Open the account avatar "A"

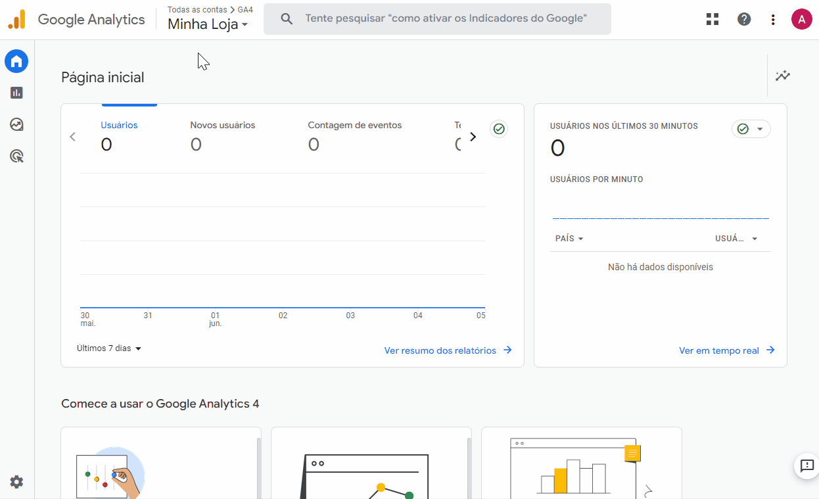tap(801, 19)
